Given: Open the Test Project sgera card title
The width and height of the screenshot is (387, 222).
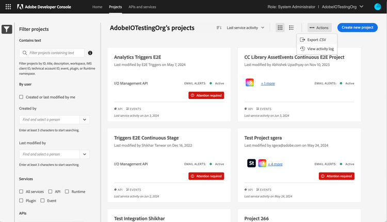Looking at the screenshot, I should coord(263,138).
